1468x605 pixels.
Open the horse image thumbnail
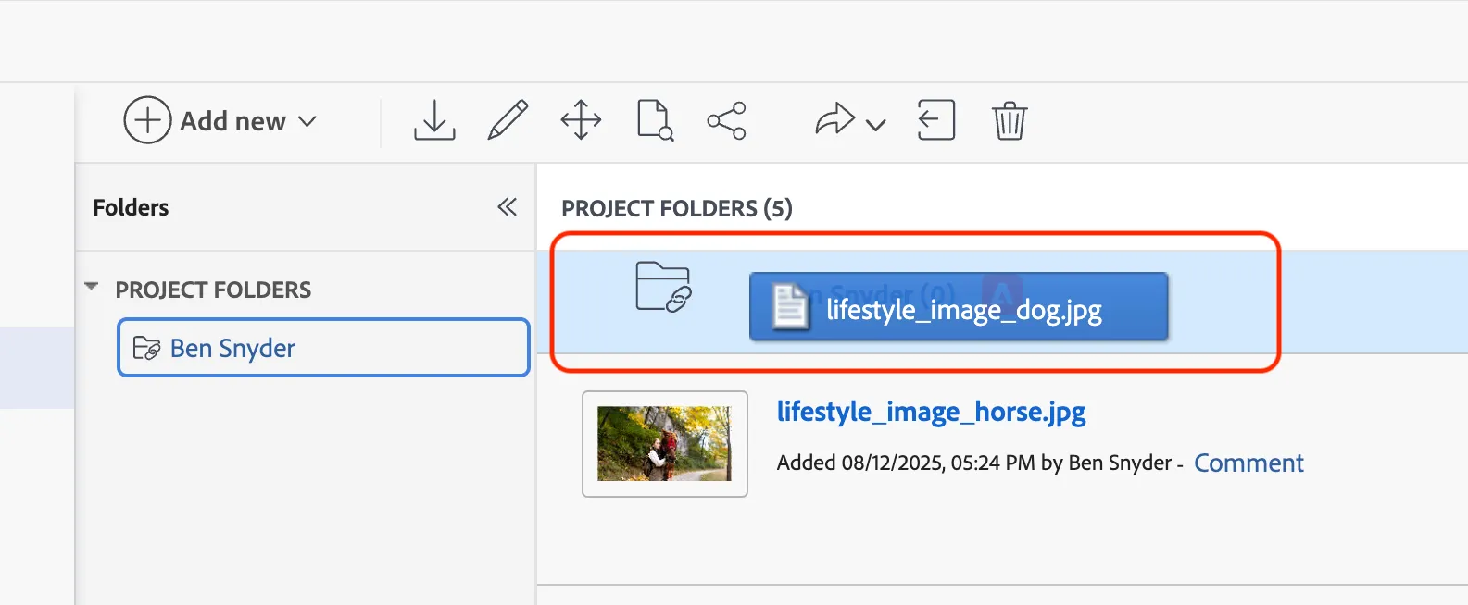[665, 444]
